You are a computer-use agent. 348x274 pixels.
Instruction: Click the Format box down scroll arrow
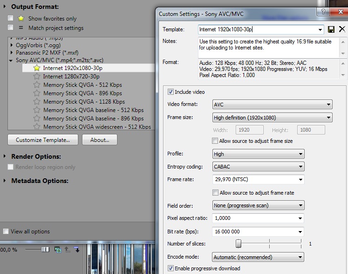[x=343, y=75]
